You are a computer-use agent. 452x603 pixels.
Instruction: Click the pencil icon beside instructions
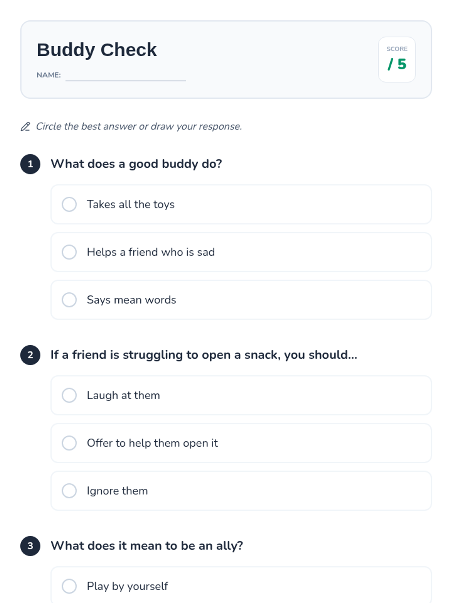click(x=25, y=127)
